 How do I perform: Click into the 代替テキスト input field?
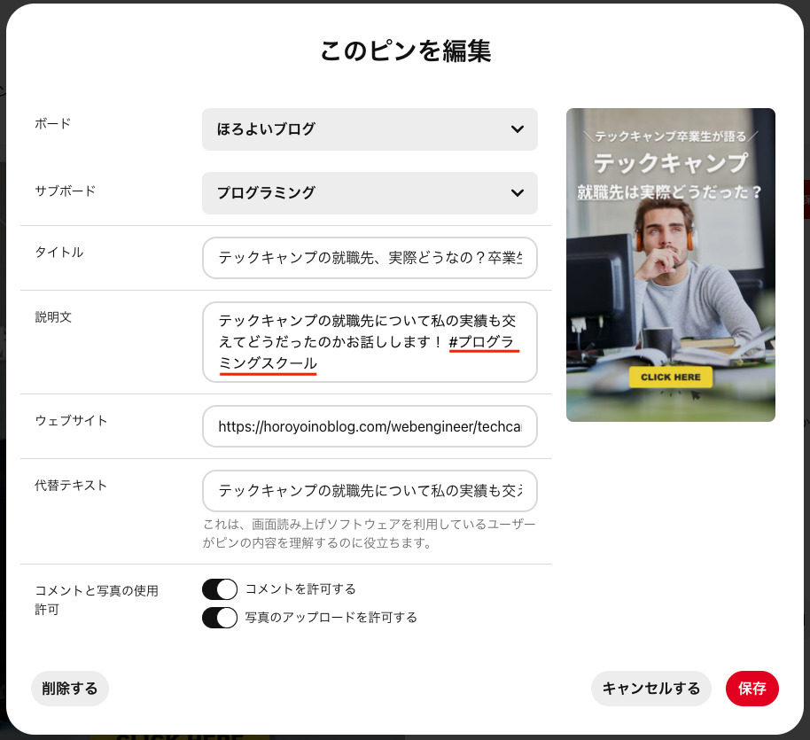pyautogui.click(x=370, y=491)
